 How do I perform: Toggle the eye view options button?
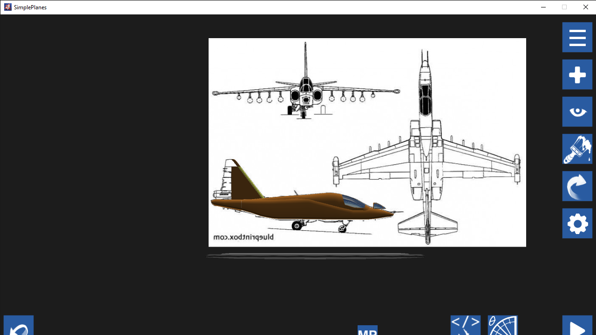(577, 112)
